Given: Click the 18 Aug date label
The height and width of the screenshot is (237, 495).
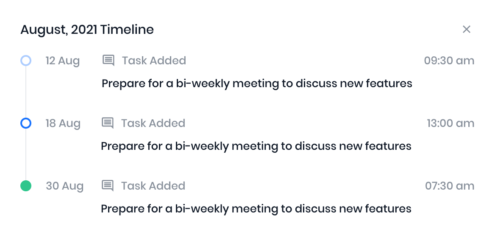Looking at the screenshot, I should (63, 123).
